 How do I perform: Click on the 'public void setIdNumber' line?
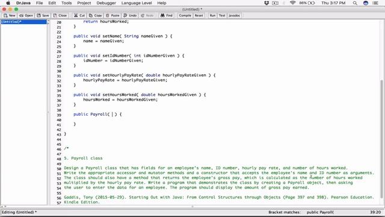pos(129,55)
